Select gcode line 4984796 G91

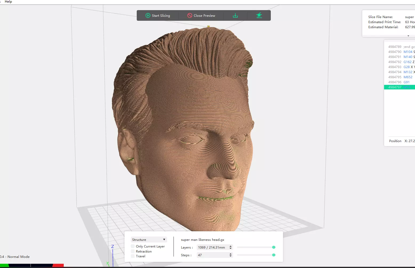(x=400, y=82)
